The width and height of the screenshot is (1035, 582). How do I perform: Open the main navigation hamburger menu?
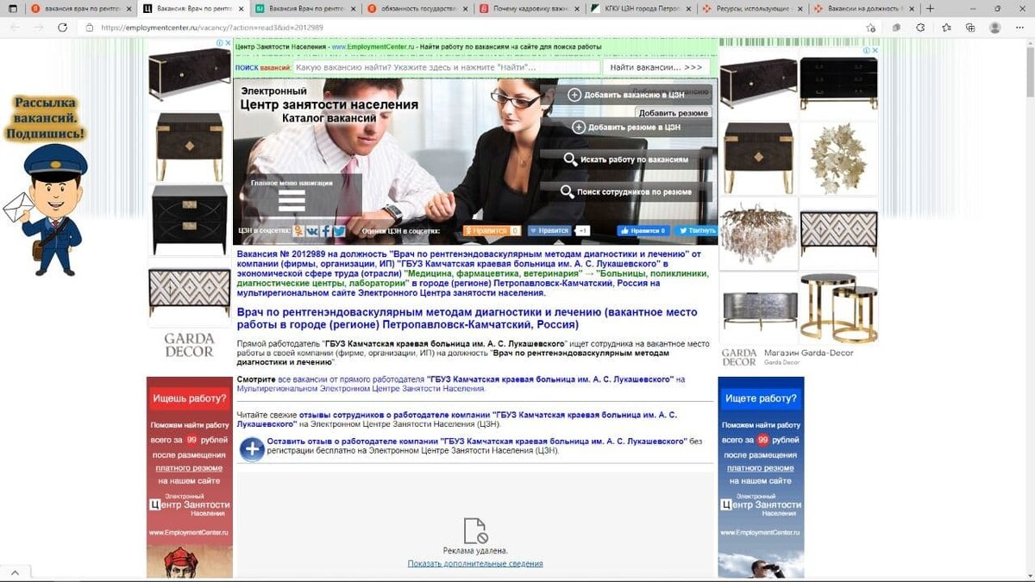point(292,202)
